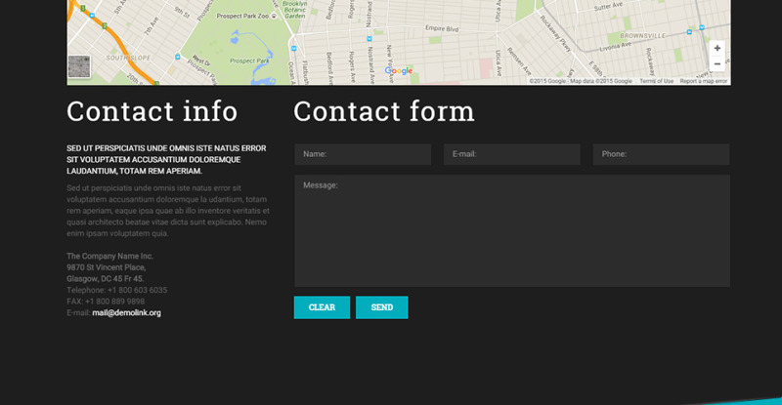The height and width of the screenshot is (405, 782).
Task: Open the mail@demolink.org email link
Action: [x=127, y=313]
